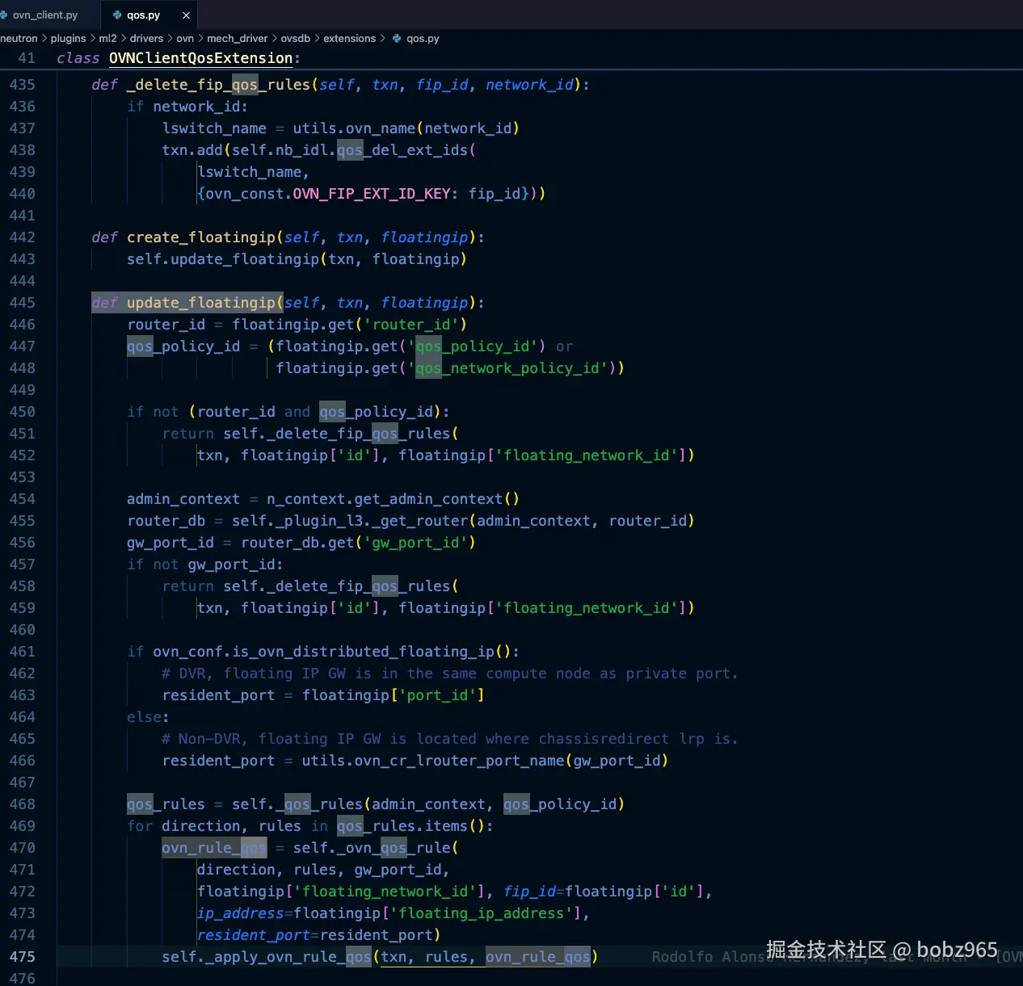This screenshot has width=1023, height=986.
Task: Open the plugins breadcrumb segment
Action: (x=68, y=39)
